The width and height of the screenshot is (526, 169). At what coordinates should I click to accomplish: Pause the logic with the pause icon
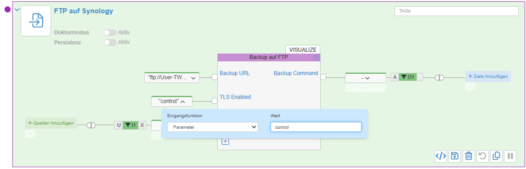tap(510, 156)
